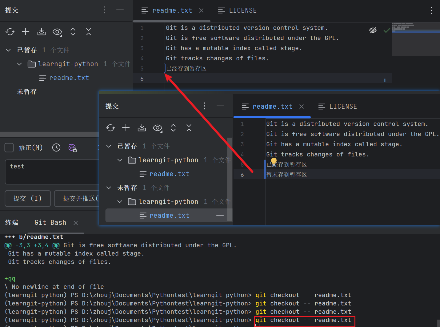
Task: Select the 终端 terminal tab
Action: point(12,223)
